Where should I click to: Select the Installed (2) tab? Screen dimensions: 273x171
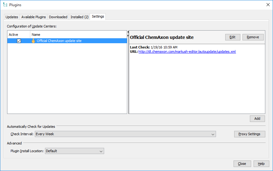point(79,17)
